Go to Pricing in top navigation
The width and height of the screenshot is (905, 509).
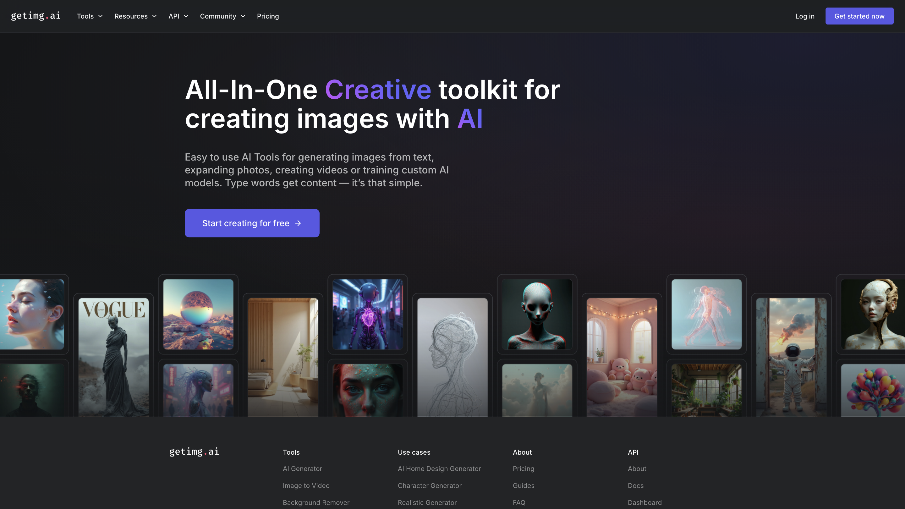click(268, 16)
